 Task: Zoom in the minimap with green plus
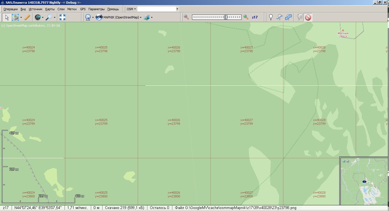click(344, 161)
